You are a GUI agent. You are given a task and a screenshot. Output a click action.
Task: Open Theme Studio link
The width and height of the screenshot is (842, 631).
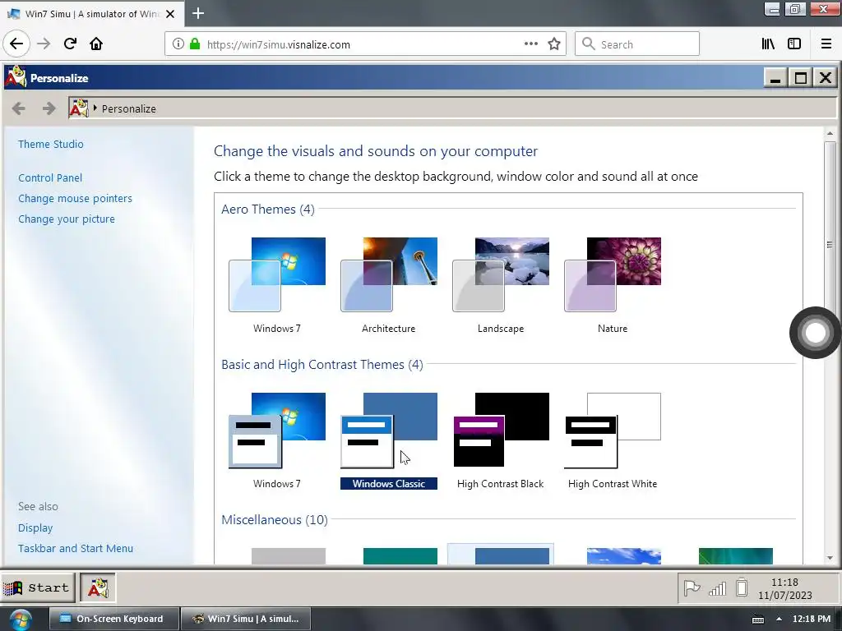[50, 145]
